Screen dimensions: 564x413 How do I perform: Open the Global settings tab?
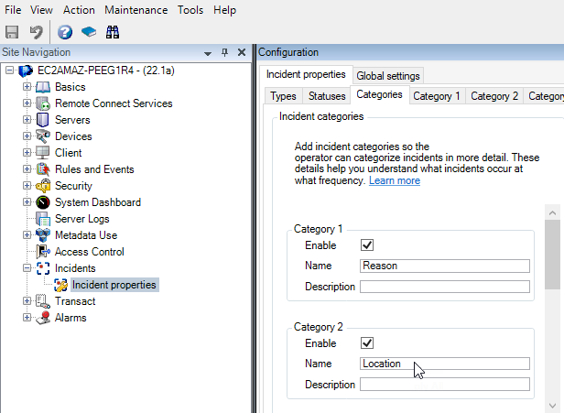click(388, 76)
